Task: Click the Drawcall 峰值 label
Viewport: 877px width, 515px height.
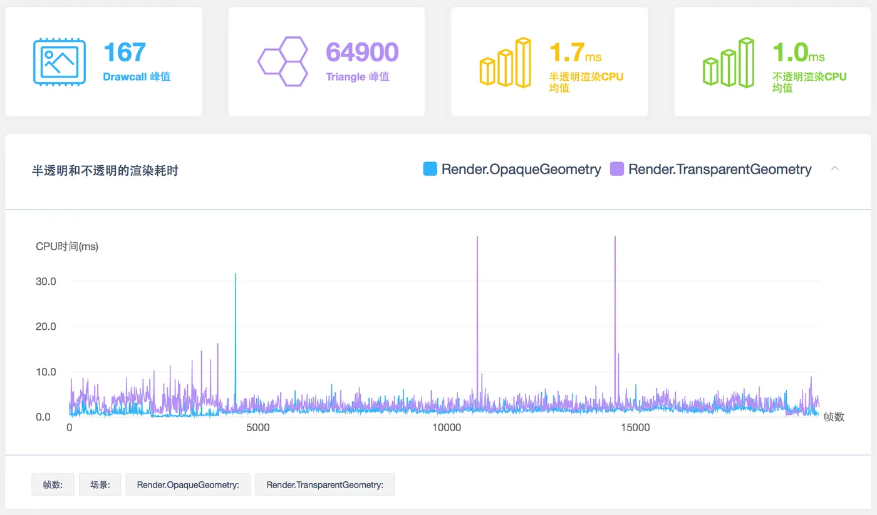Action: pyautogui.click(x=137, y=77)
